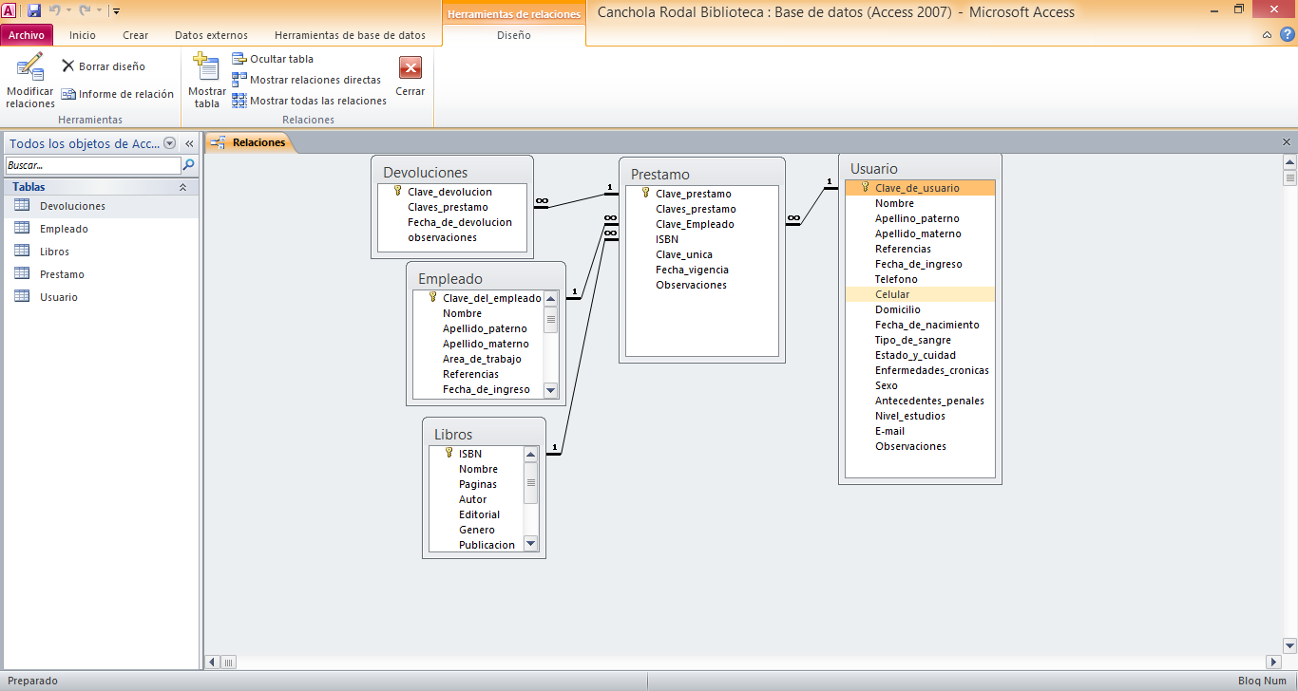Collapse the Tablas group
The width and height of the screenshot is (1298, 691).
pos(182,188)
